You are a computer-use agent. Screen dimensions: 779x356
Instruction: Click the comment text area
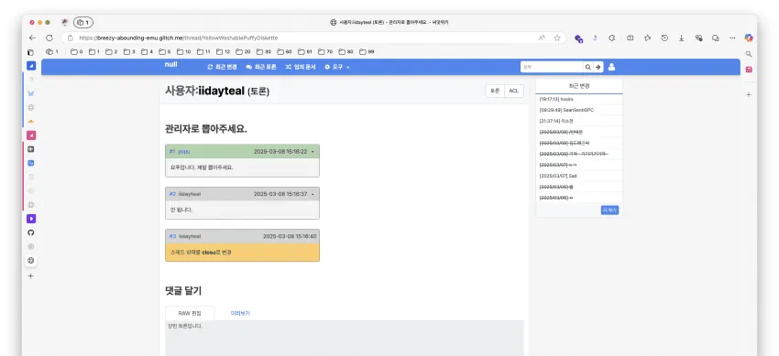(x=345, y=338)
